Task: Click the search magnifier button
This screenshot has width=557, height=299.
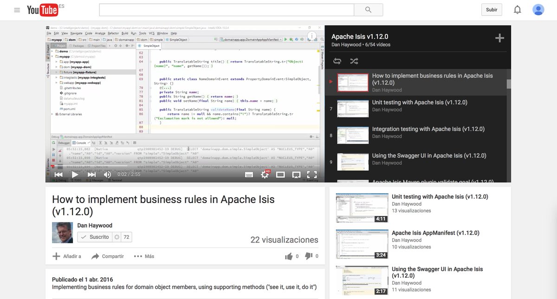Action: (x=369, y=10)
